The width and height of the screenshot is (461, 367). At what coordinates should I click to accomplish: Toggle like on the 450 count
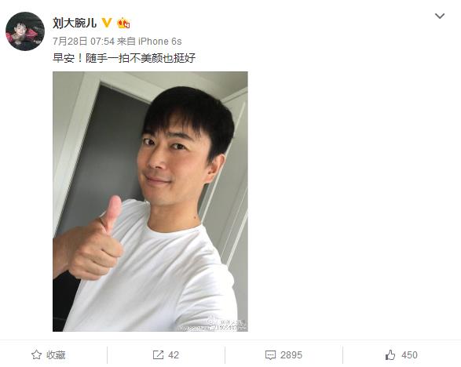click(409, 355)
